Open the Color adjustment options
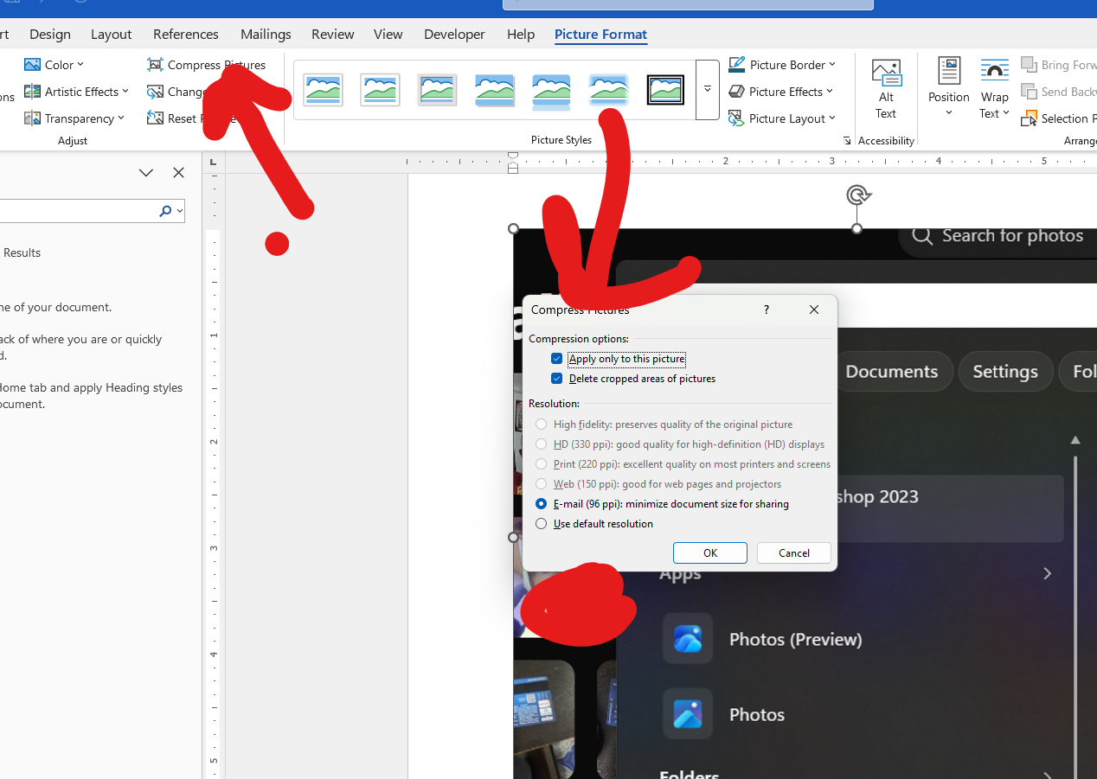 coord(54,65)
